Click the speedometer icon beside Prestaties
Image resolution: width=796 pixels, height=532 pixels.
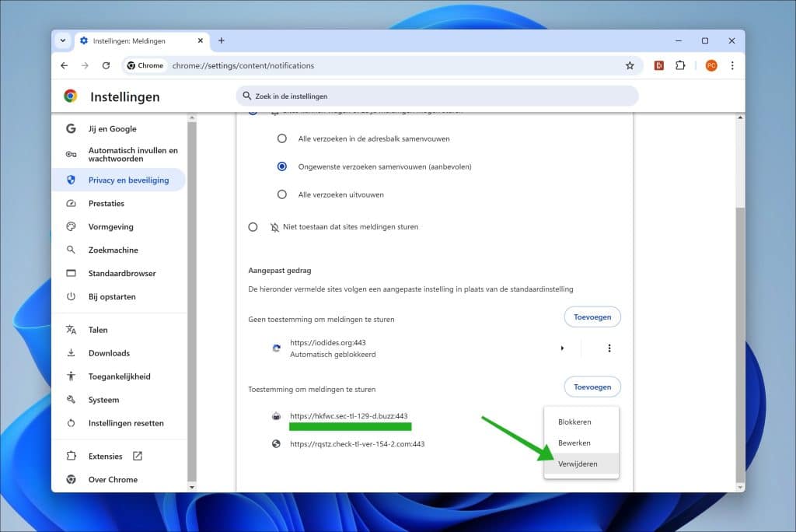pos(71,203)
